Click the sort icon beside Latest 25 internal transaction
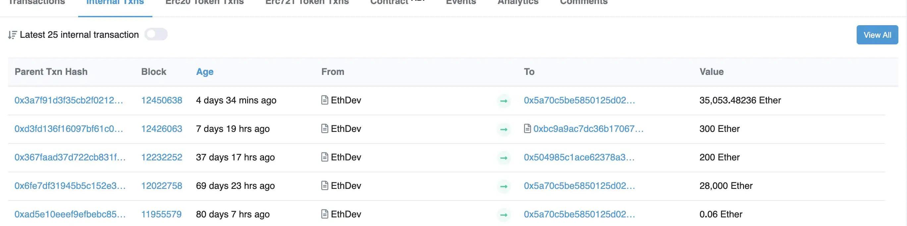The image size is (907, 226). click(12, 35)
